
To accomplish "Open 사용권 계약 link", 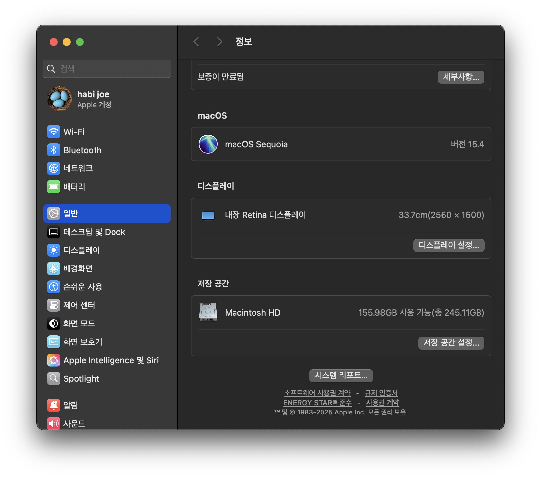I will pyautogui.click(x=383, y=403).
